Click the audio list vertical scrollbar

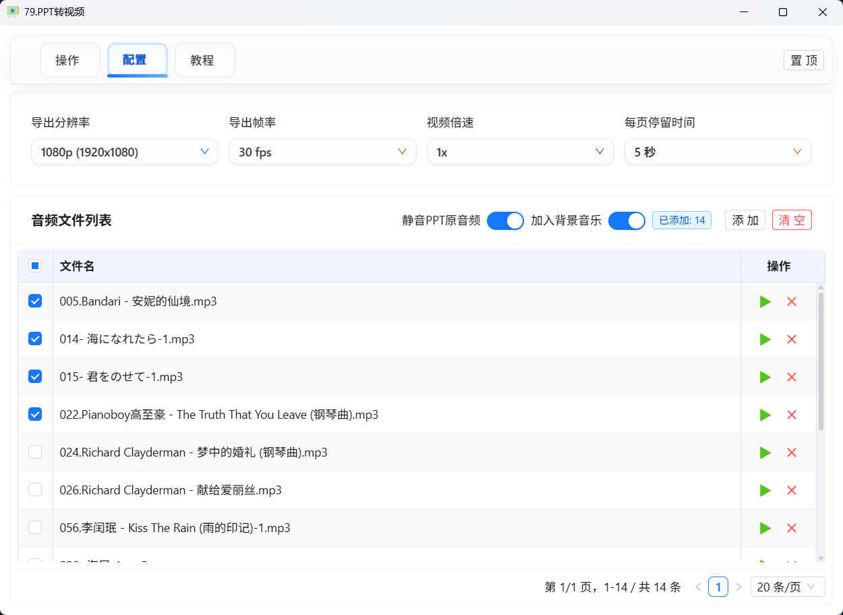pyautogui.click(x=821, y=361)
